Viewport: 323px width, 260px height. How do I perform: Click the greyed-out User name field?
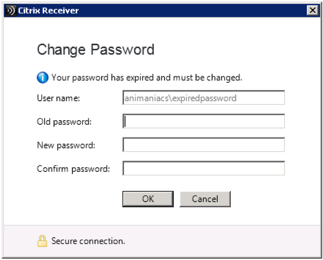click(x=204, y=98)
